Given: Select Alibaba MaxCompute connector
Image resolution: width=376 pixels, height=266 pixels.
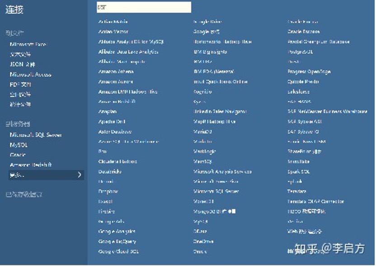Looking at the screenshot, I should pyautogui.click(x=122, y=62).
